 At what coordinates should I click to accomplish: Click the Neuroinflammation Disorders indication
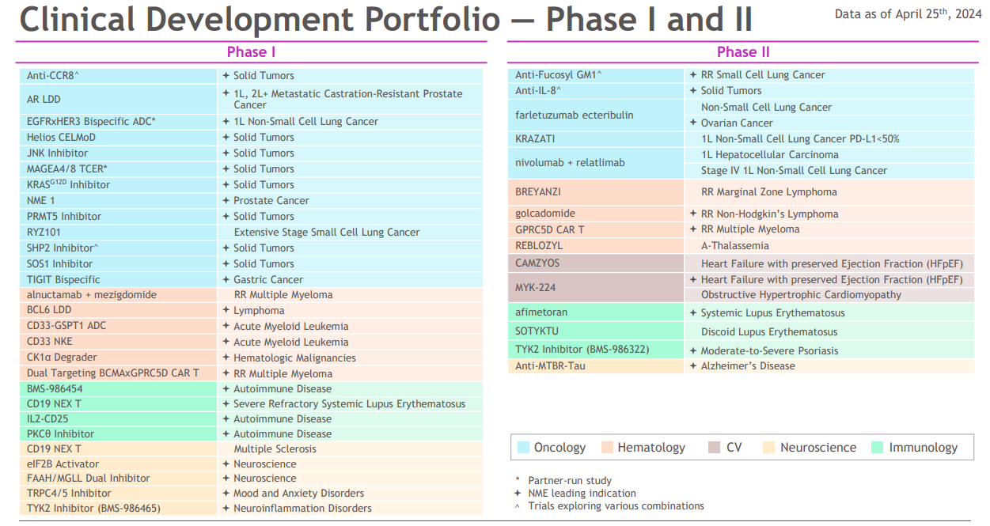tap(302, 509)
